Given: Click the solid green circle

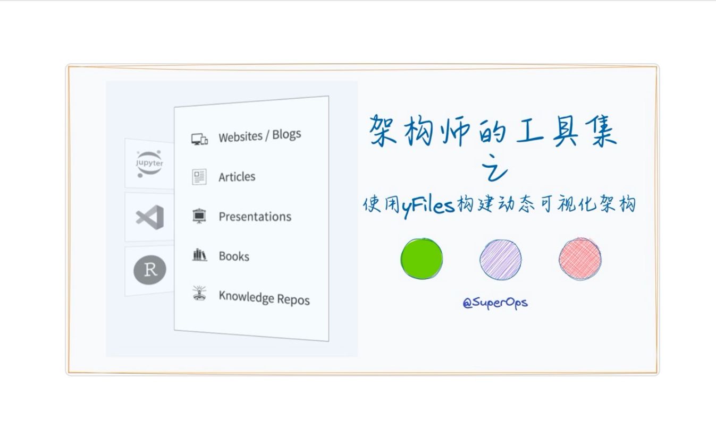Looking at the screenshot, I should click(421, 259).
